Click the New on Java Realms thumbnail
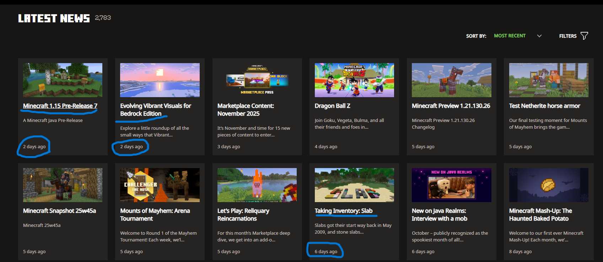Image resolution: width=603 pixels, height=262 pixels. [451, 185]
